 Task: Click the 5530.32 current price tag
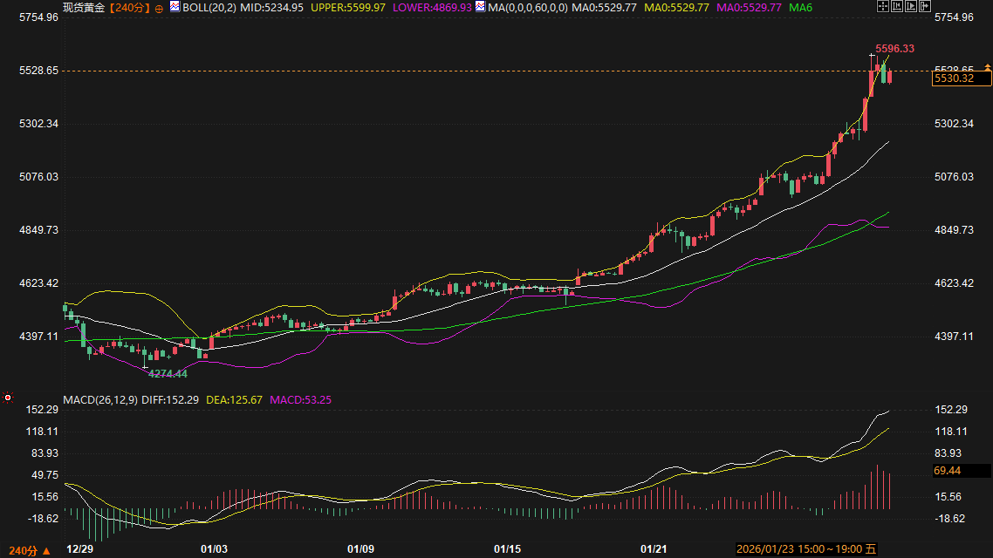point(961,78)
